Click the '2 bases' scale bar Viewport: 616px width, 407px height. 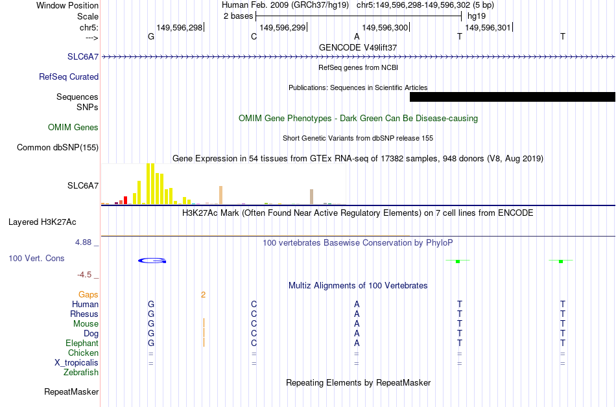point(359,16)
